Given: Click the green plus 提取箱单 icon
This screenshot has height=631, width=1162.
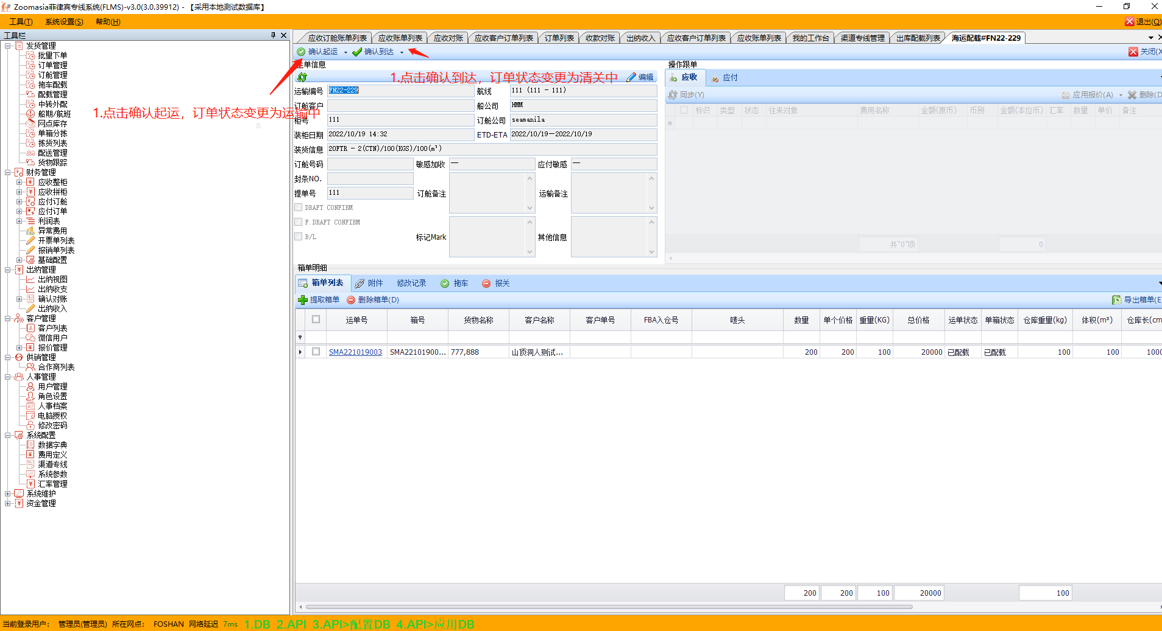Looking at the screenshot, I should click(303, 300).
